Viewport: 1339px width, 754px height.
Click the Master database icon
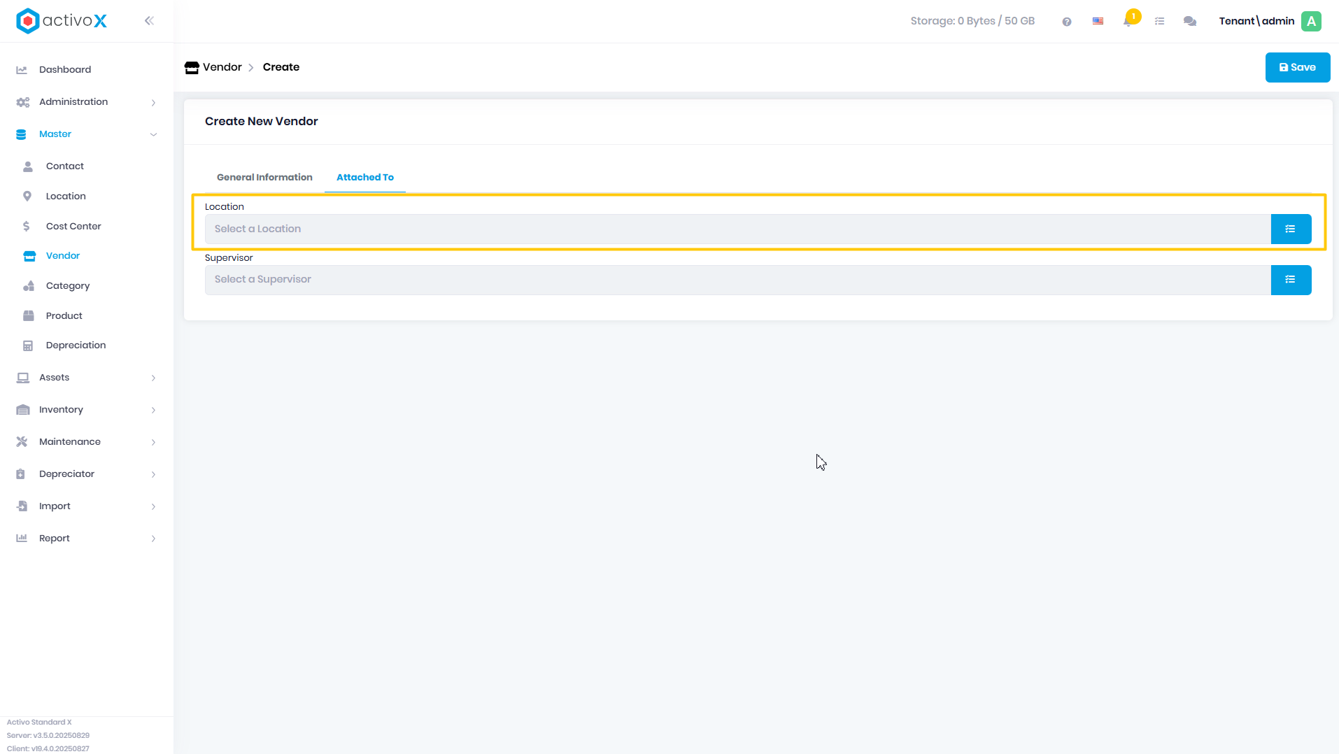coord(21,134)
